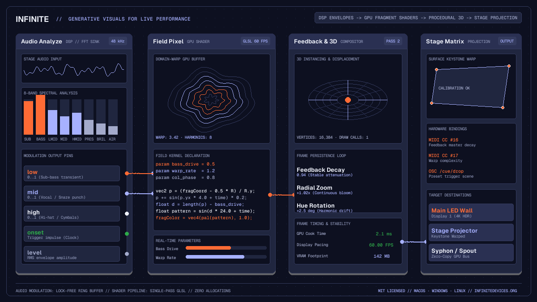Screen dimensions: 537x302
Task: Click the MIDI CC #16 binding
Action: [x=452, y=142]
